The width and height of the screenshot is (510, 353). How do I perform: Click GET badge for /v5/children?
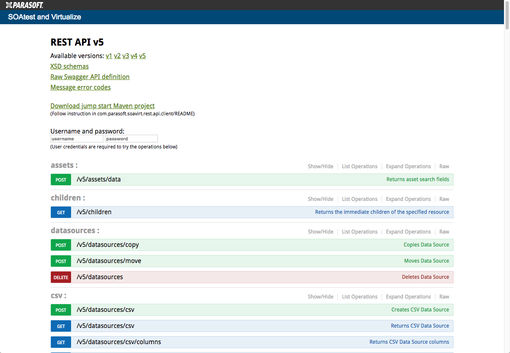[61, 212]
